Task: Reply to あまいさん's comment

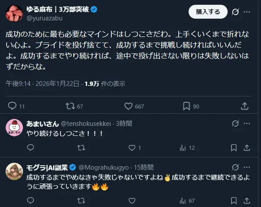Action: [x=30, y=148]
